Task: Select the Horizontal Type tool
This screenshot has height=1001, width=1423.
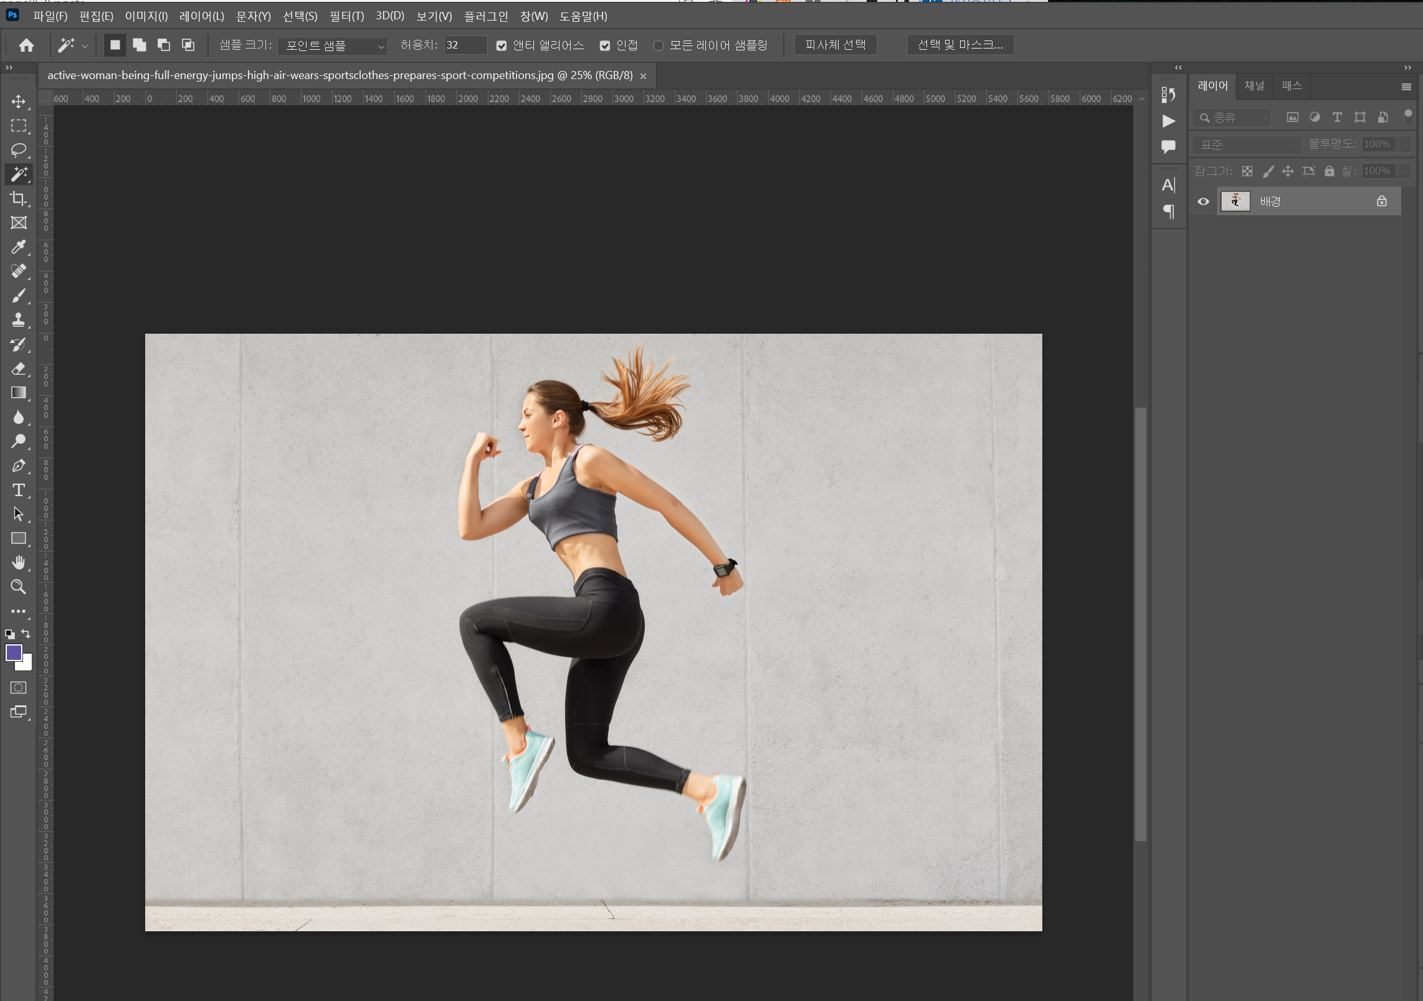Action: tap(18, 490)
